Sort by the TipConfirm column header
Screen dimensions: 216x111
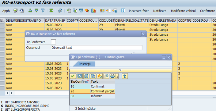(80, 82)
